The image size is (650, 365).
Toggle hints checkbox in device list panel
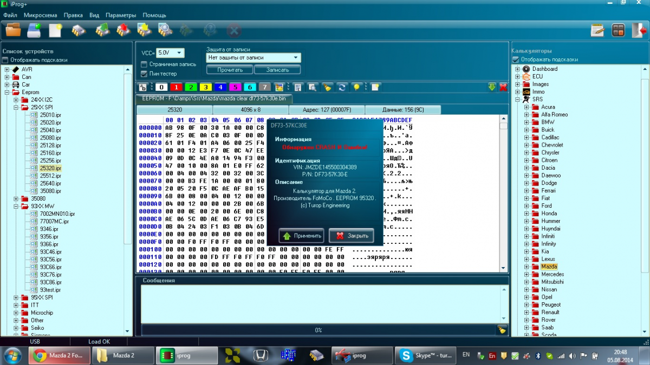click(5, 60)
